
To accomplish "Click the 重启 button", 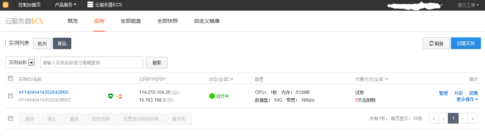I will tap(74, 119).
